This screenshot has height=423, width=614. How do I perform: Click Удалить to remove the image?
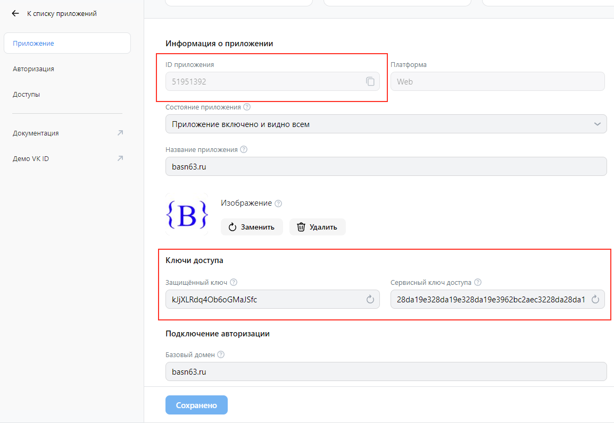point(317,227)
